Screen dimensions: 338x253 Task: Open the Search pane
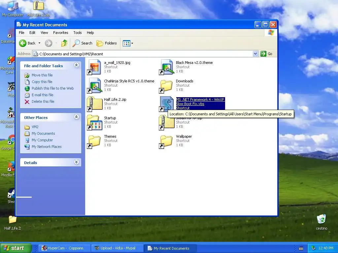82,43
